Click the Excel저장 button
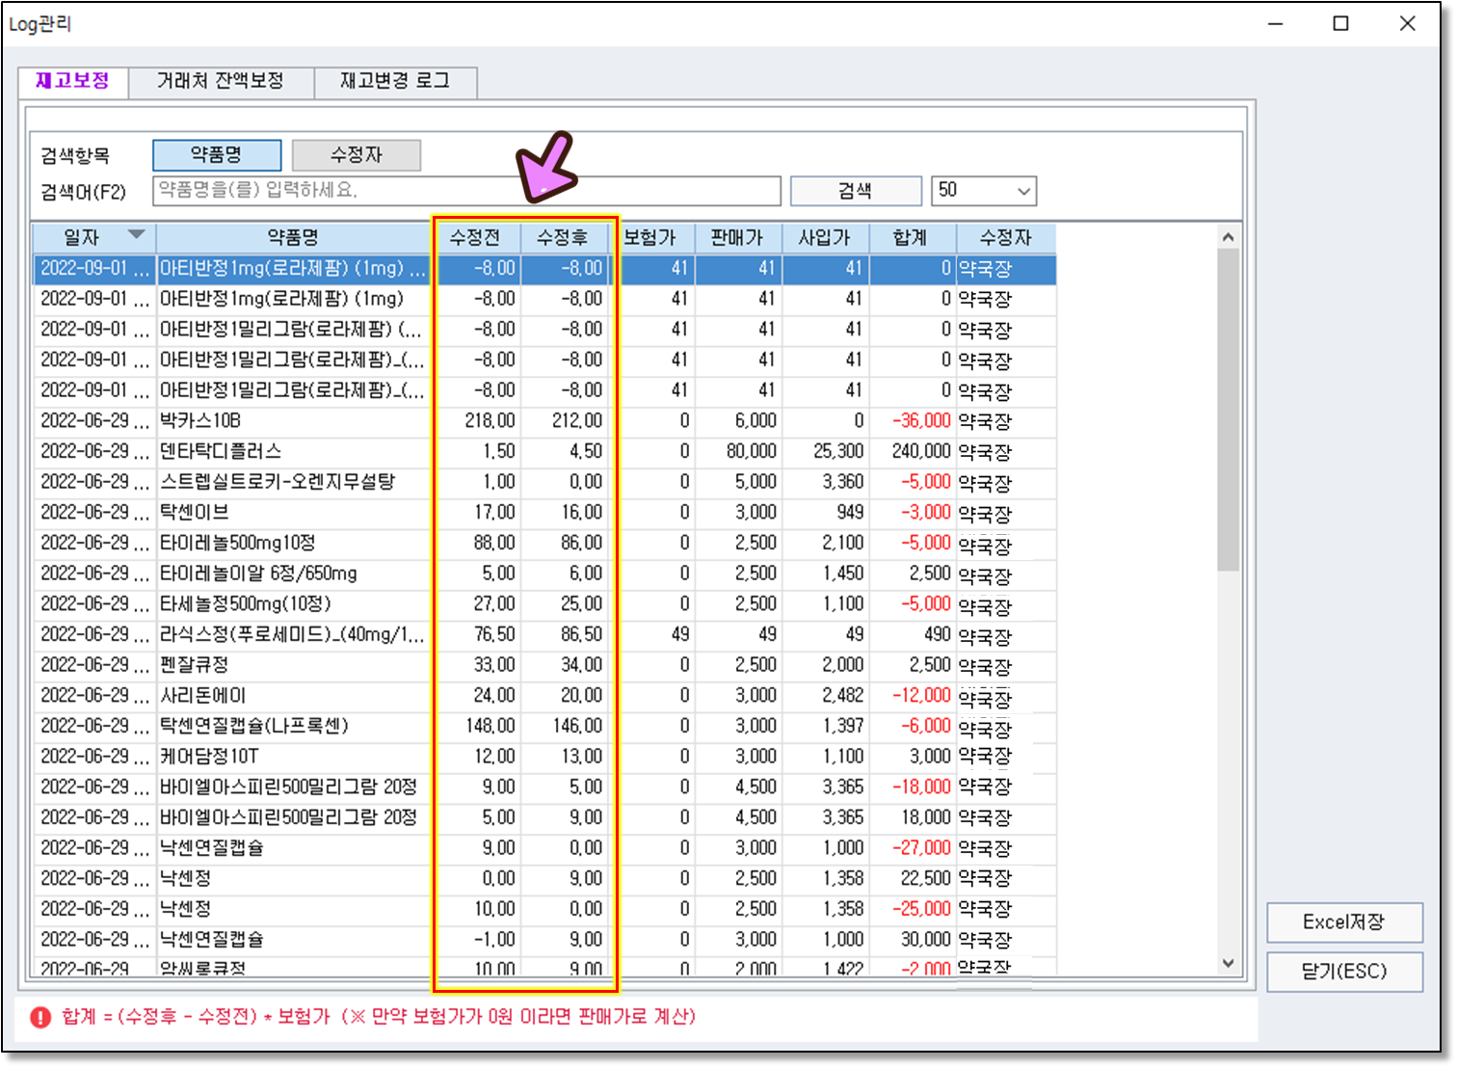1457x1068 pixels. pos(1343,922)
